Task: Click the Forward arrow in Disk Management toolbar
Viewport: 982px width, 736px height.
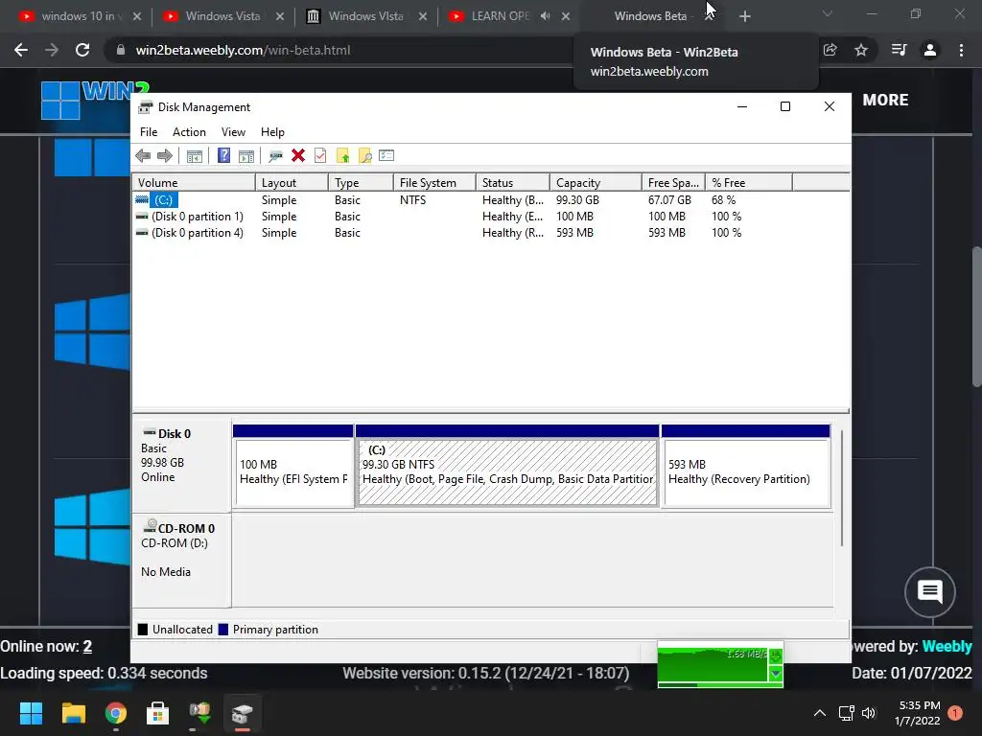Action: click(x=165, y=156)
